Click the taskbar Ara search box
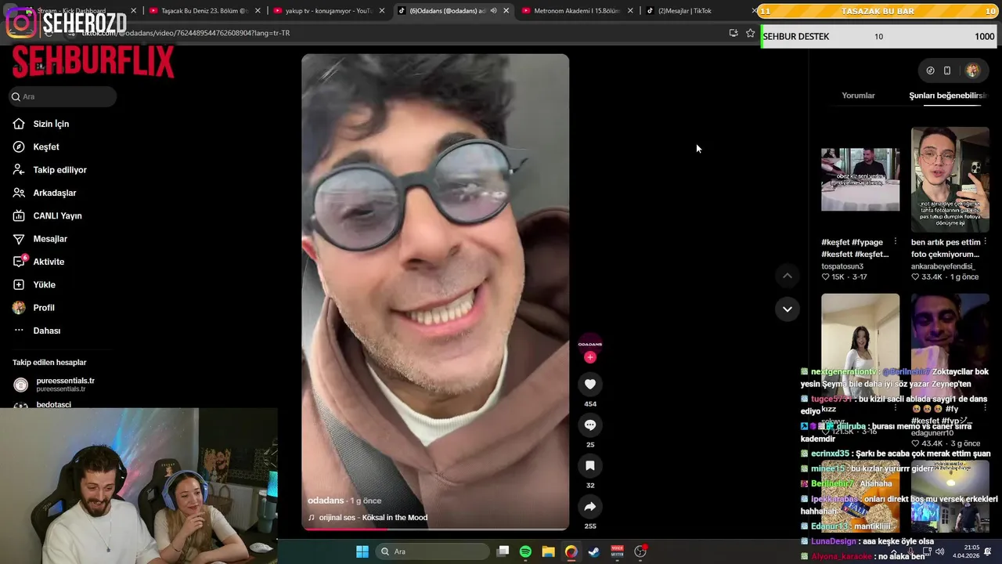Image resolution: width=1002 pixels, height=564 pixels. click(x=431, y=551)
